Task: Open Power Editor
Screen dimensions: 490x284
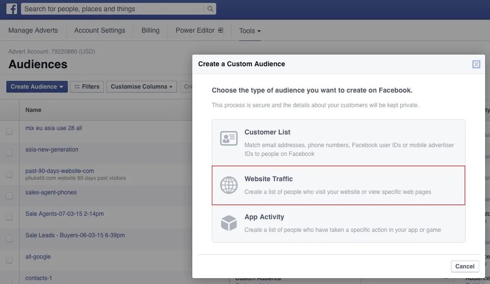Action: click(x=199, y=30)
